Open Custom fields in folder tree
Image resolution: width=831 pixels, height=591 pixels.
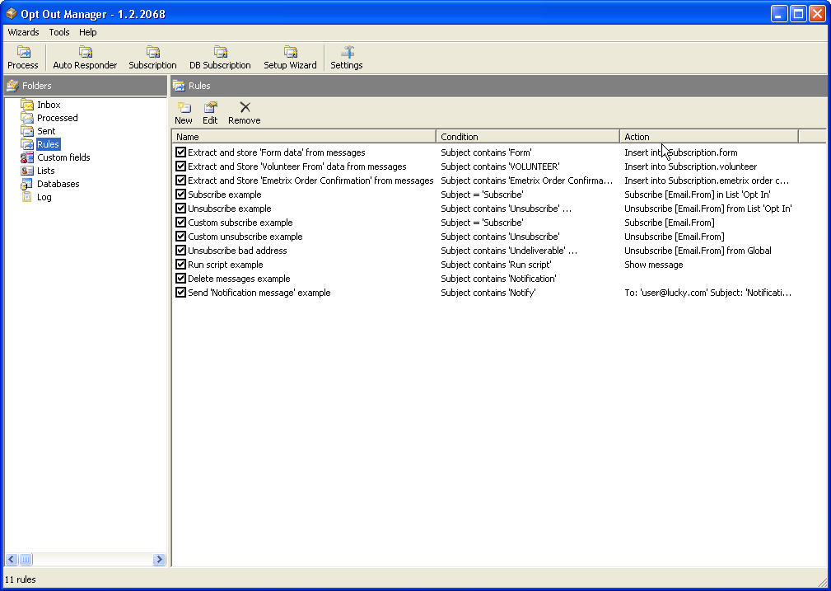63,157
